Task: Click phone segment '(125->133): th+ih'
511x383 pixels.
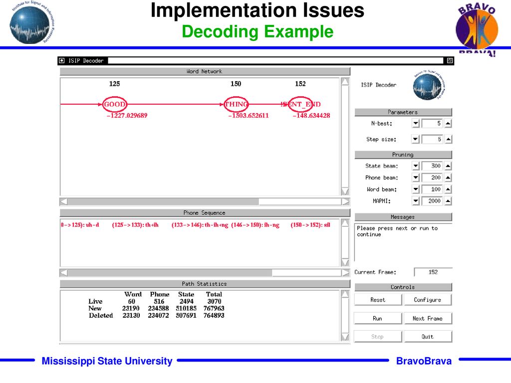Action: tap(135, 225)
